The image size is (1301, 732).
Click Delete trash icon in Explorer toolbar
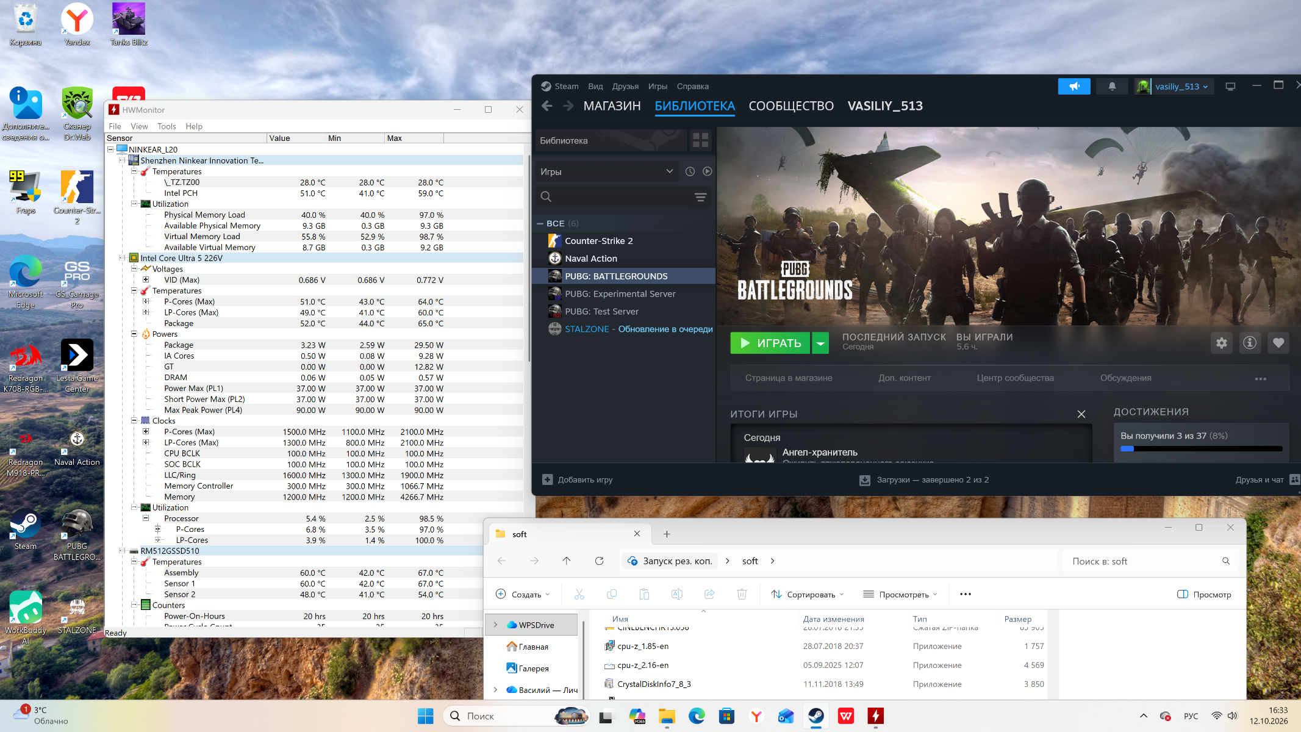pyautogui.click(x=742, y=594)
